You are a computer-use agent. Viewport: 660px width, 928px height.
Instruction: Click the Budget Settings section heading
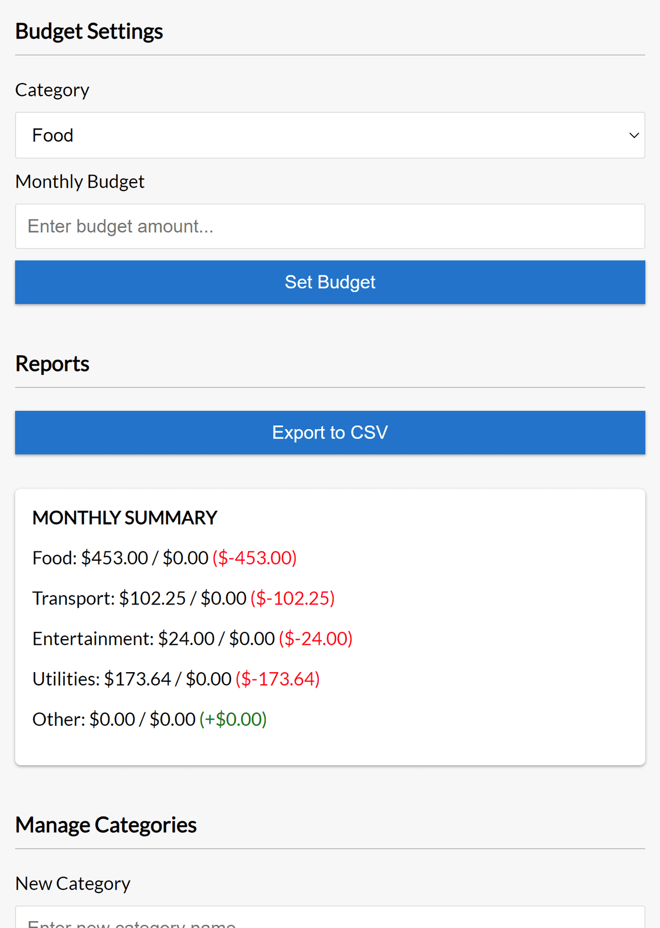89,31
